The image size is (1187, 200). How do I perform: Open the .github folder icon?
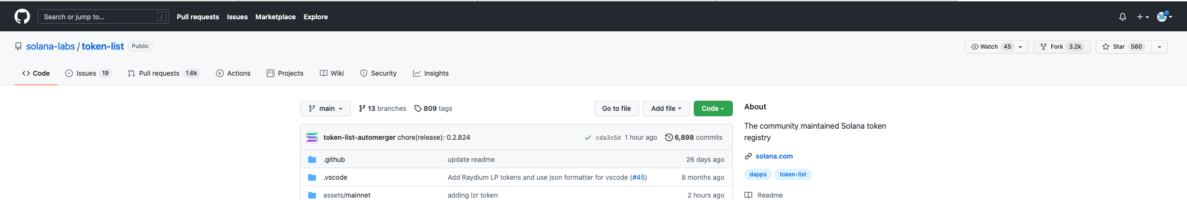[x=312, y=160]
